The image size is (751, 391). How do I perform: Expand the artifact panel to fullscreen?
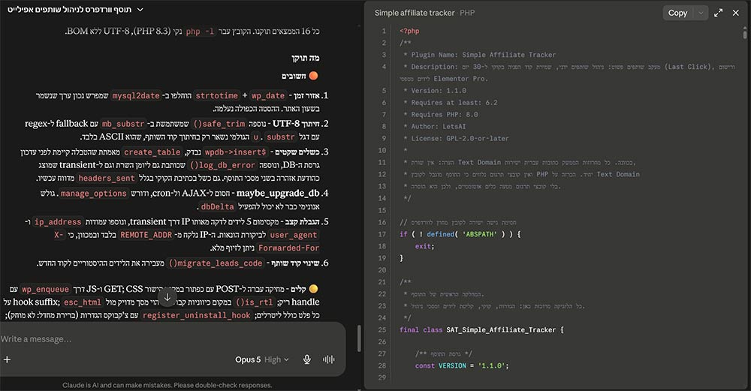718,13
